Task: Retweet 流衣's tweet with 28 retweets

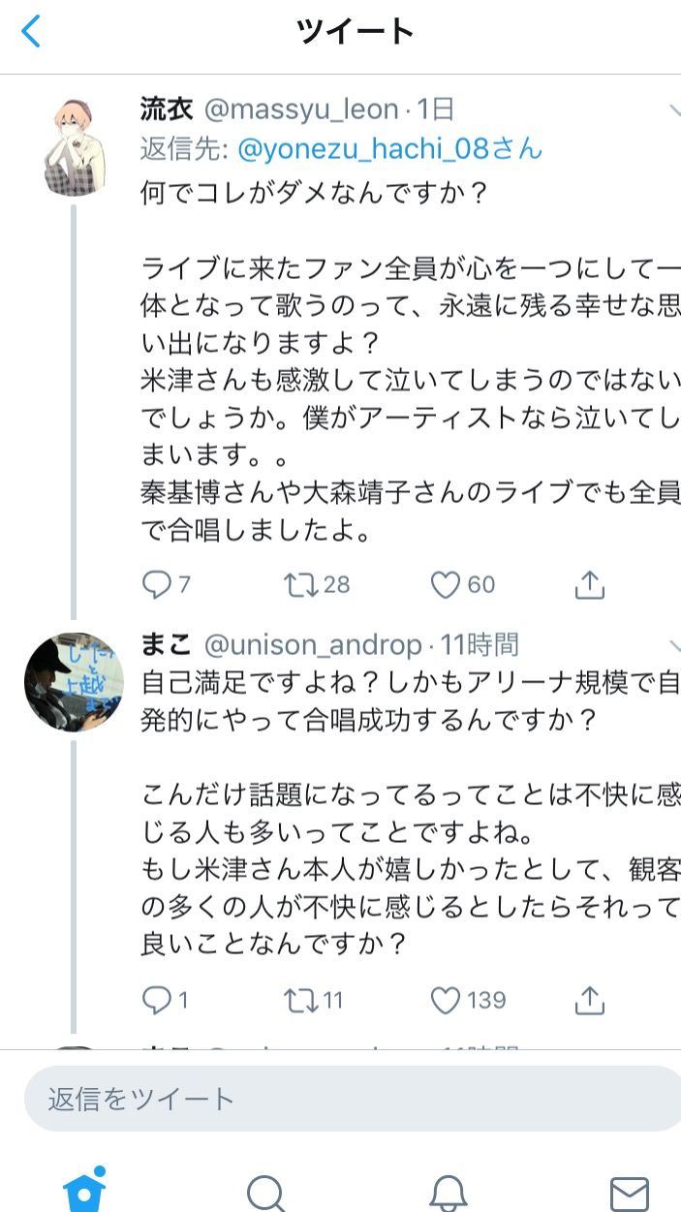Action: pyautogui.click(x=299, y=584)
